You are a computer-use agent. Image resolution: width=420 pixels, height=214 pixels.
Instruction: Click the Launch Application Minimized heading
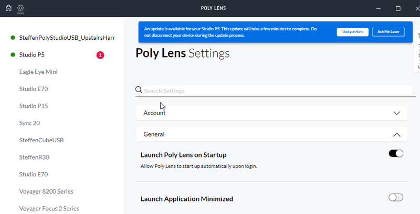[x=187, y=199]
